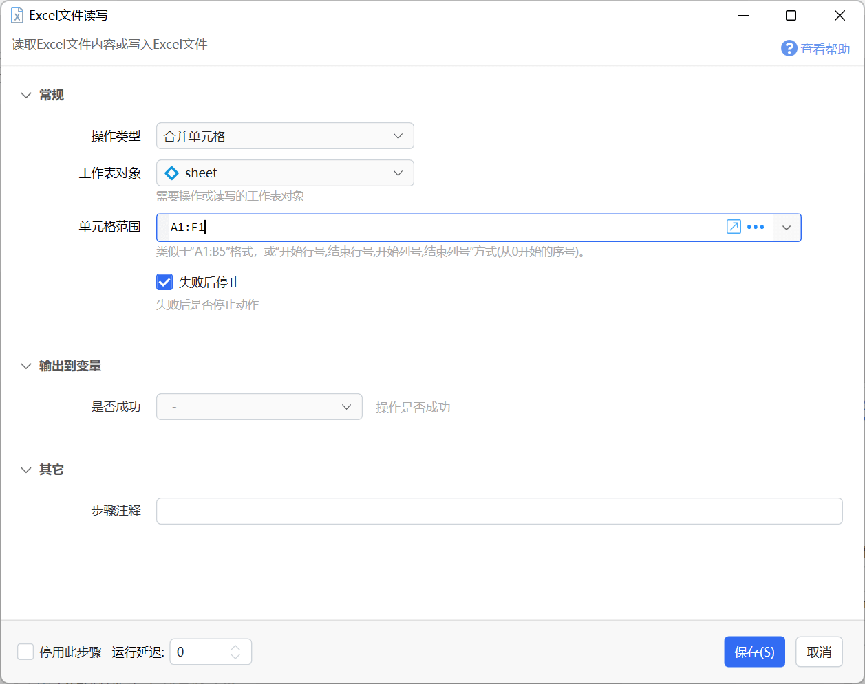
Task: Decrease 运行延迟 with the down arrow
Action: point(235,657)
